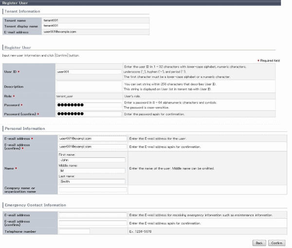Select the Password (confirm) field
The width and height of the screenshot is (292, 248).
[x=89, y=114]
